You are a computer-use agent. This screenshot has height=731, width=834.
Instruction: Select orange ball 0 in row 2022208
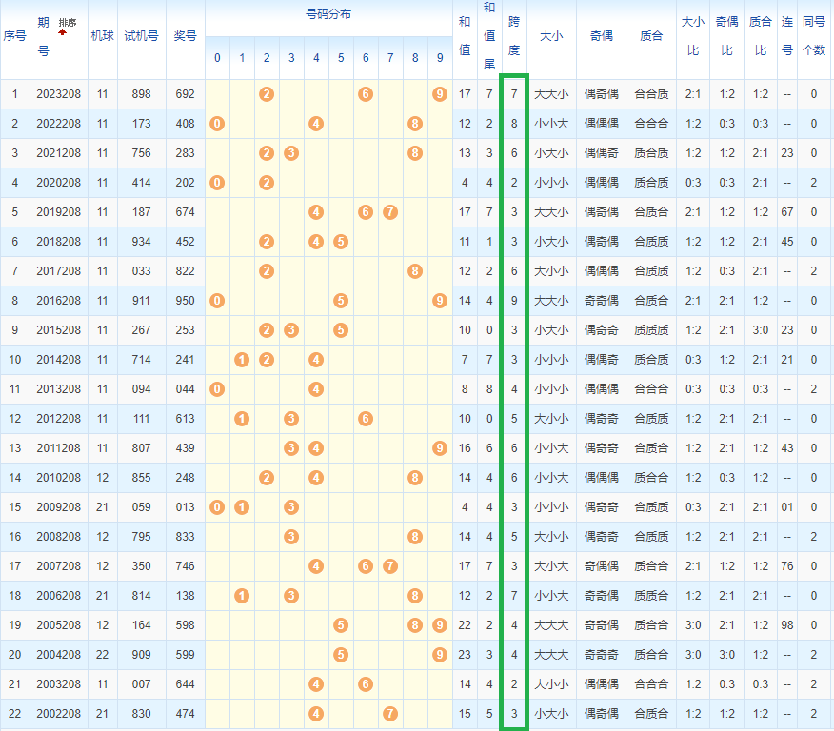[x=217, y=123]
